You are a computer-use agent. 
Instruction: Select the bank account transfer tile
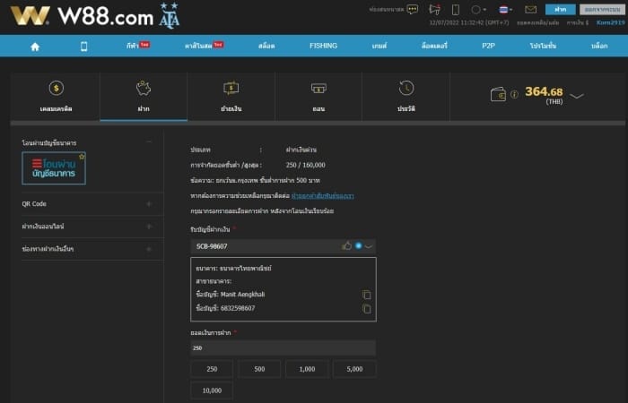coord(54,168)
